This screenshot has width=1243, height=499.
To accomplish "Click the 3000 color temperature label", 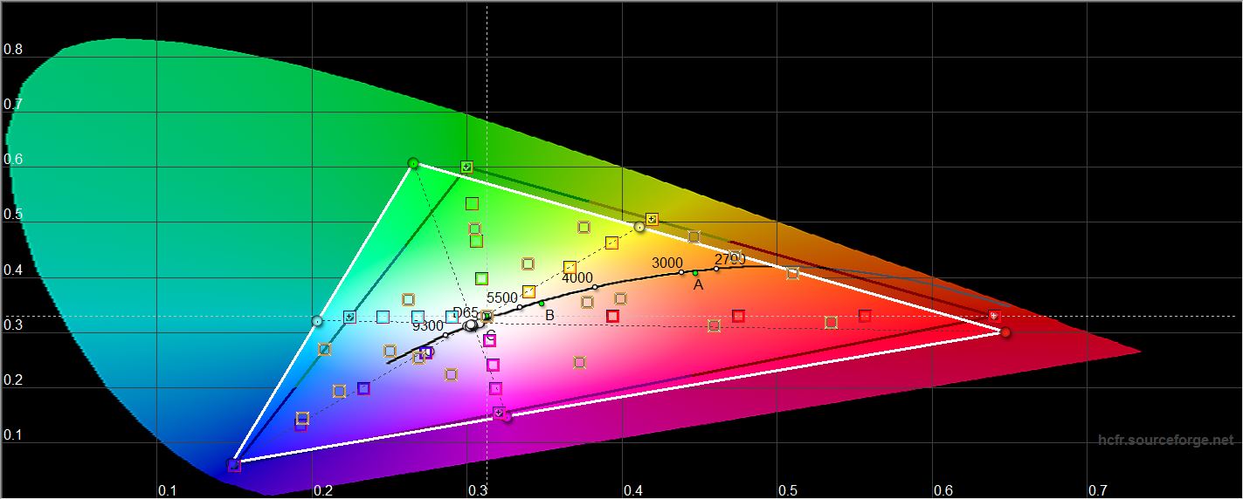I will click(667, 263).
